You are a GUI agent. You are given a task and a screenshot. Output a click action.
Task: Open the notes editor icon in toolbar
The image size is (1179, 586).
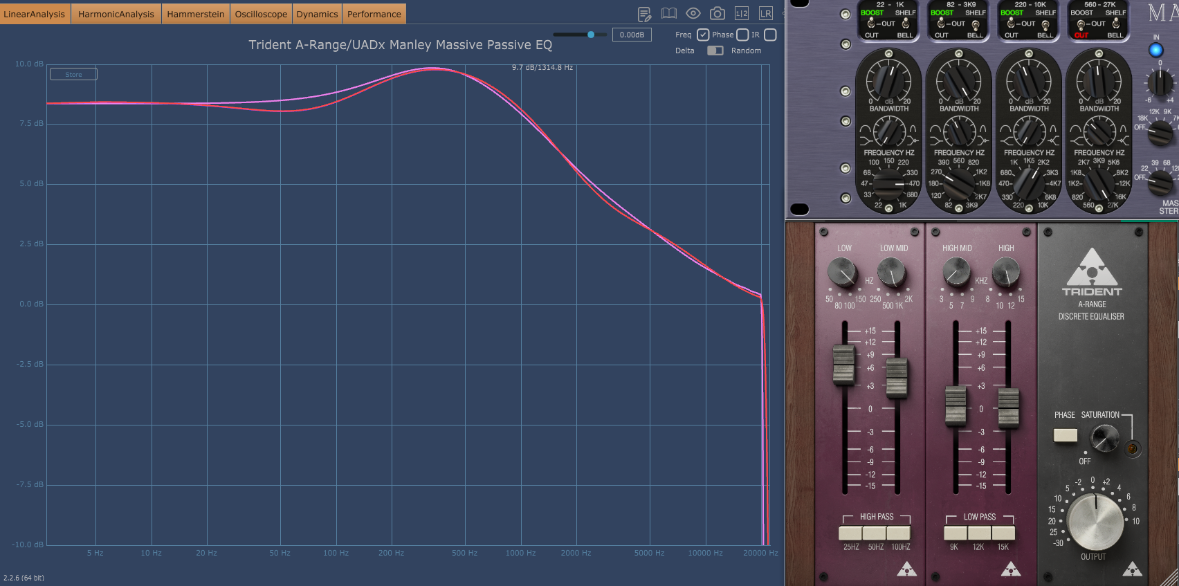point(644,14)
